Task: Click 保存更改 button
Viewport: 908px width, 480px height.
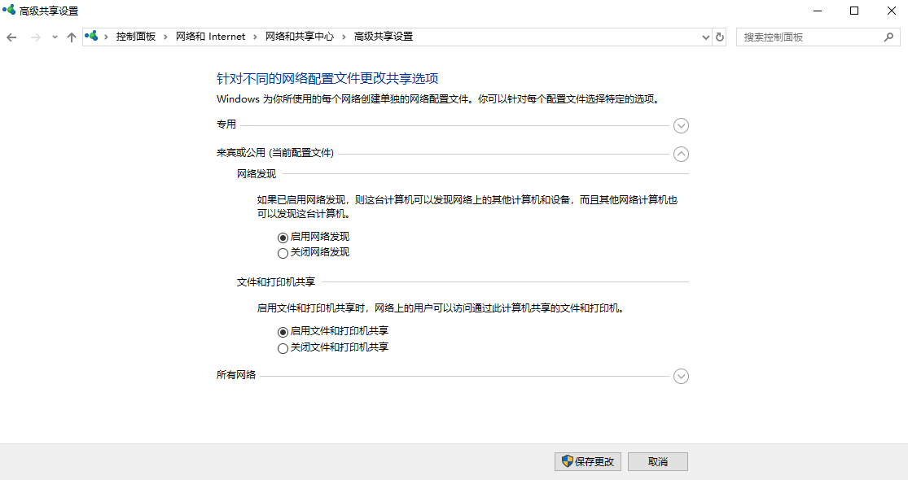Action: click(588, 461)
